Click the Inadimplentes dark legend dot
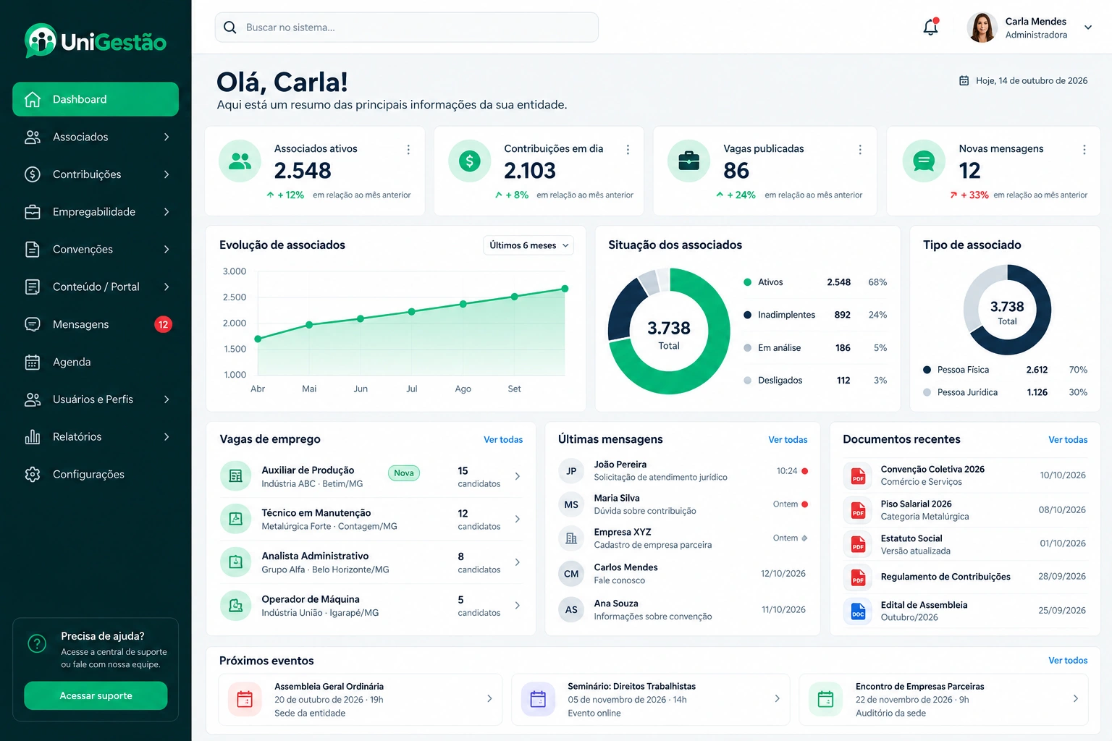Screen dimensions: 1112x741 click(x=747, y=315)
